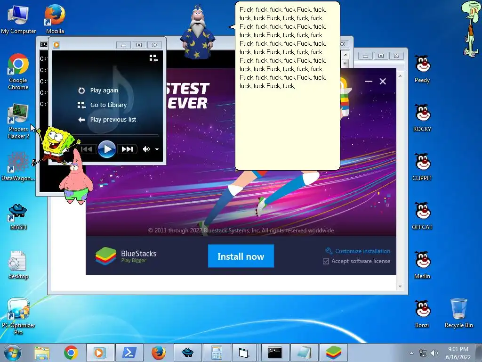Select OFFCAT desktop icon
Viewport: 482px width, 362px height.
422,216
